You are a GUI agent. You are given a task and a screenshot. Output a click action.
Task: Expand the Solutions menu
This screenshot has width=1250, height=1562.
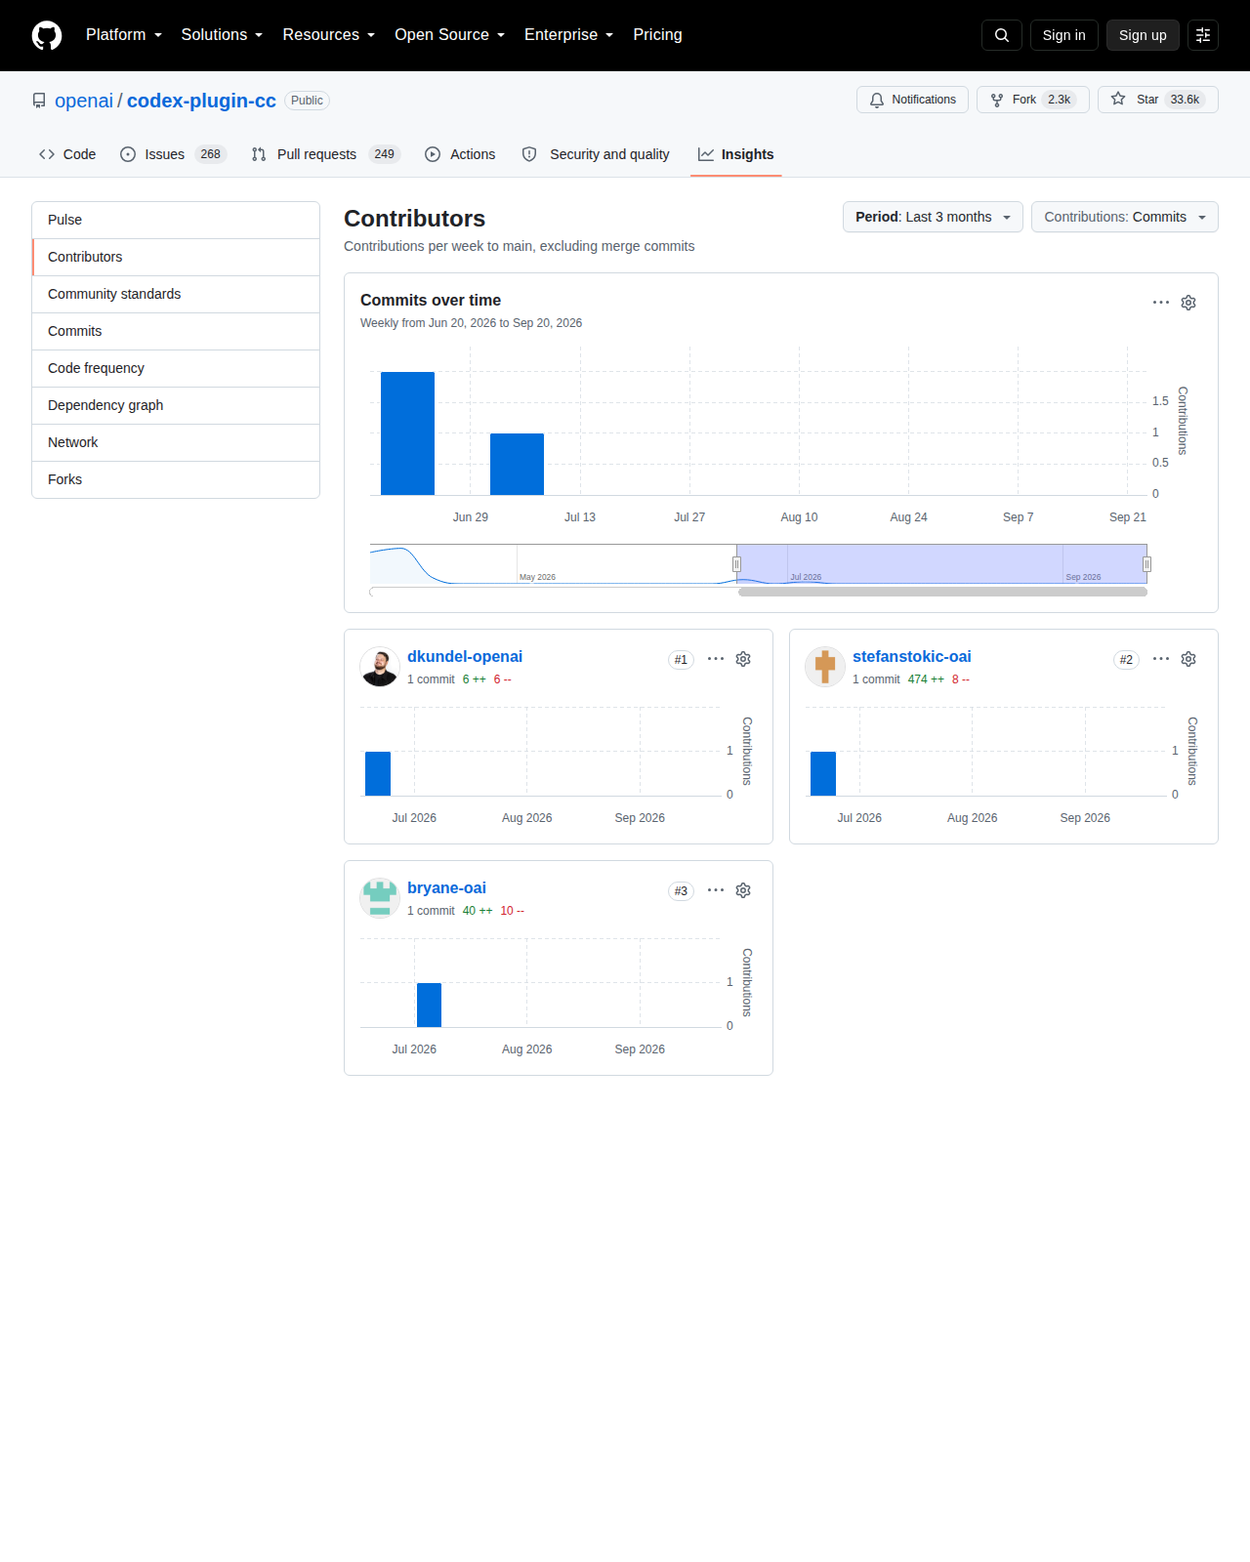click(222, 35)
